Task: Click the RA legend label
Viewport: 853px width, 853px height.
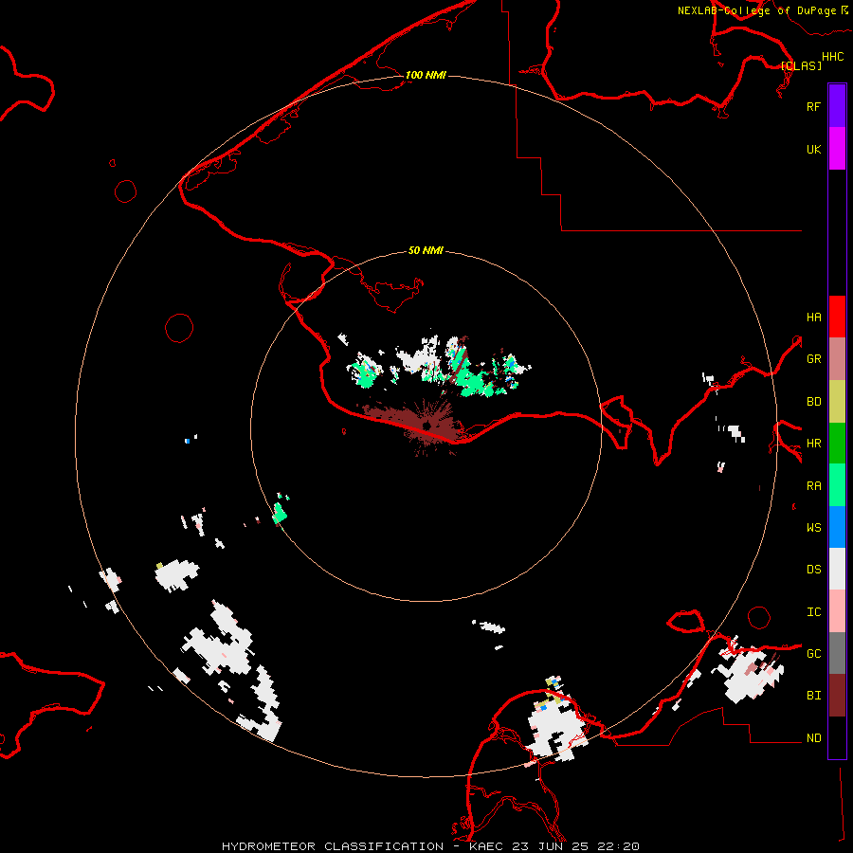Action: click(813, 486)
